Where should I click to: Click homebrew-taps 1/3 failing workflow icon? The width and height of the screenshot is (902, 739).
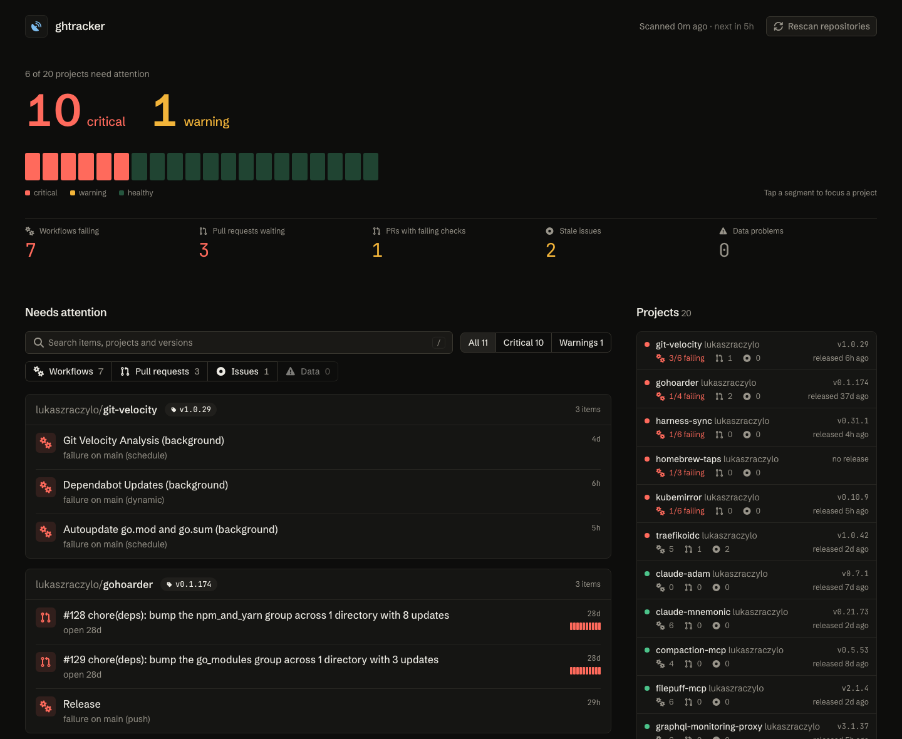tap(660, 473)
